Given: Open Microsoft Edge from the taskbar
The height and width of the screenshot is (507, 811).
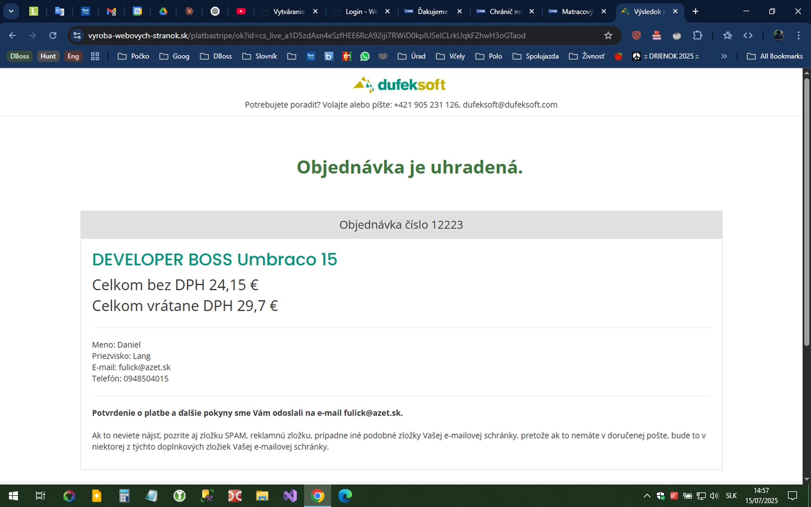Looking at the screenshot, I should (345, 495).
